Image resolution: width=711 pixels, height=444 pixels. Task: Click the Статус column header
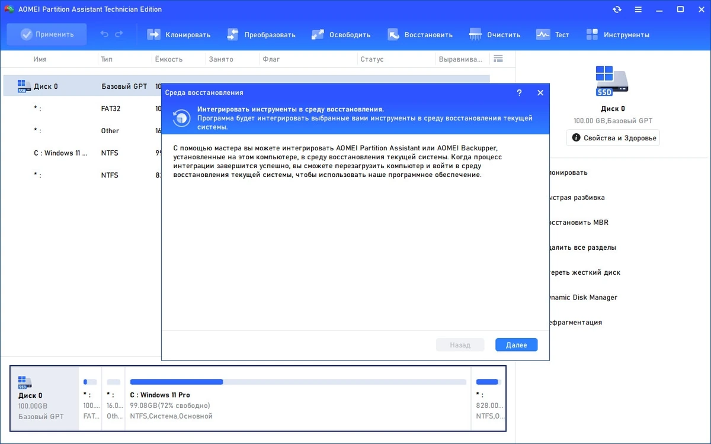(x=371, y=59)
